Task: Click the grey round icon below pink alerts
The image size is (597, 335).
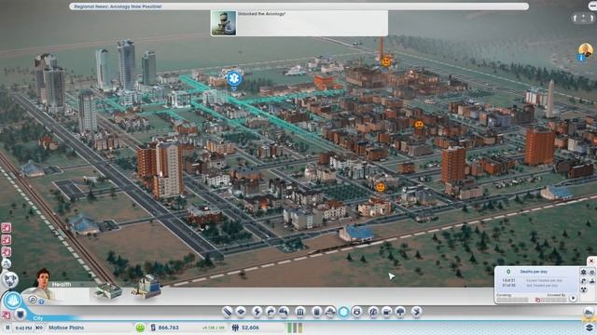Action: (x=7, y=263)
